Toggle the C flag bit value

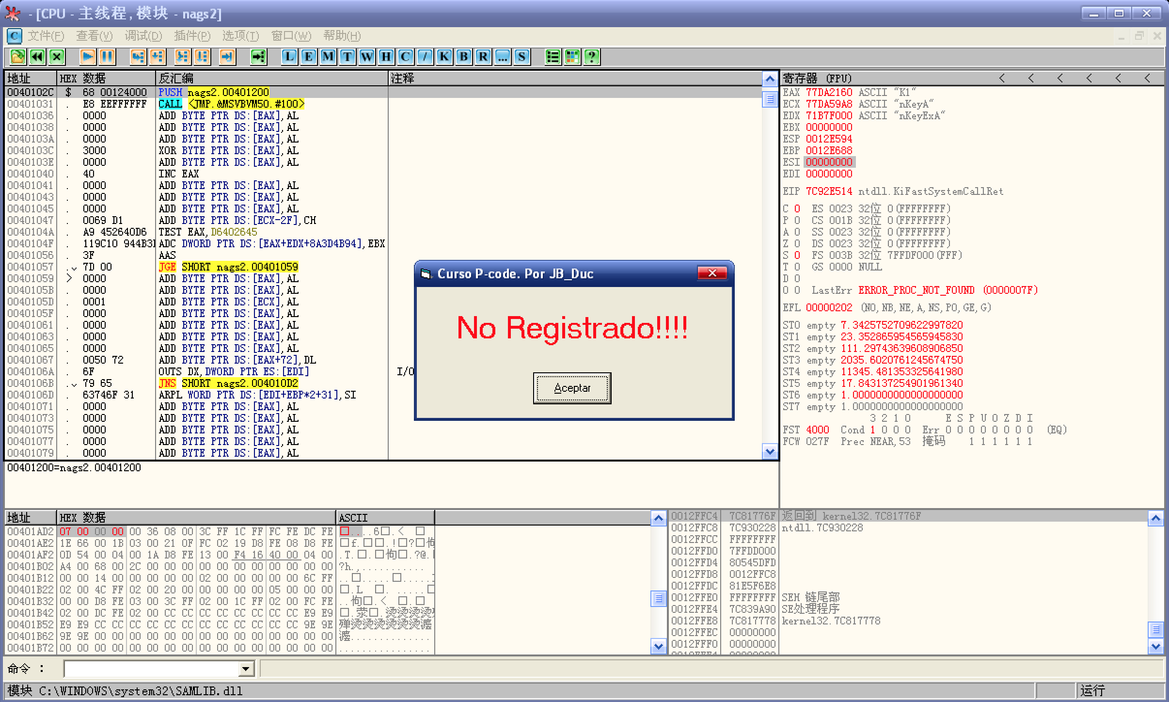coord(797,209)
